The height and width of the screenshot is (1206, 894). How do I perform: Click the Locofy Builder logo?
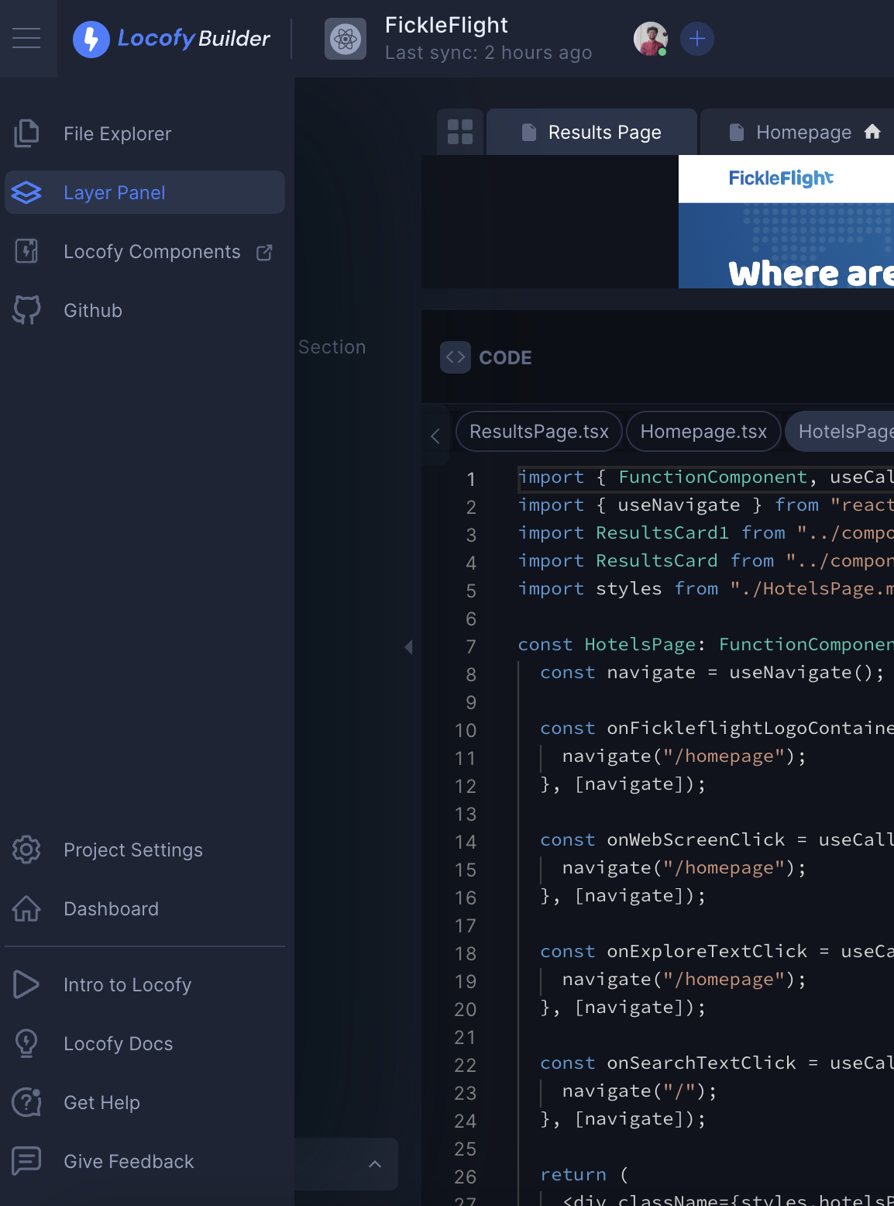tap(172, 39)
